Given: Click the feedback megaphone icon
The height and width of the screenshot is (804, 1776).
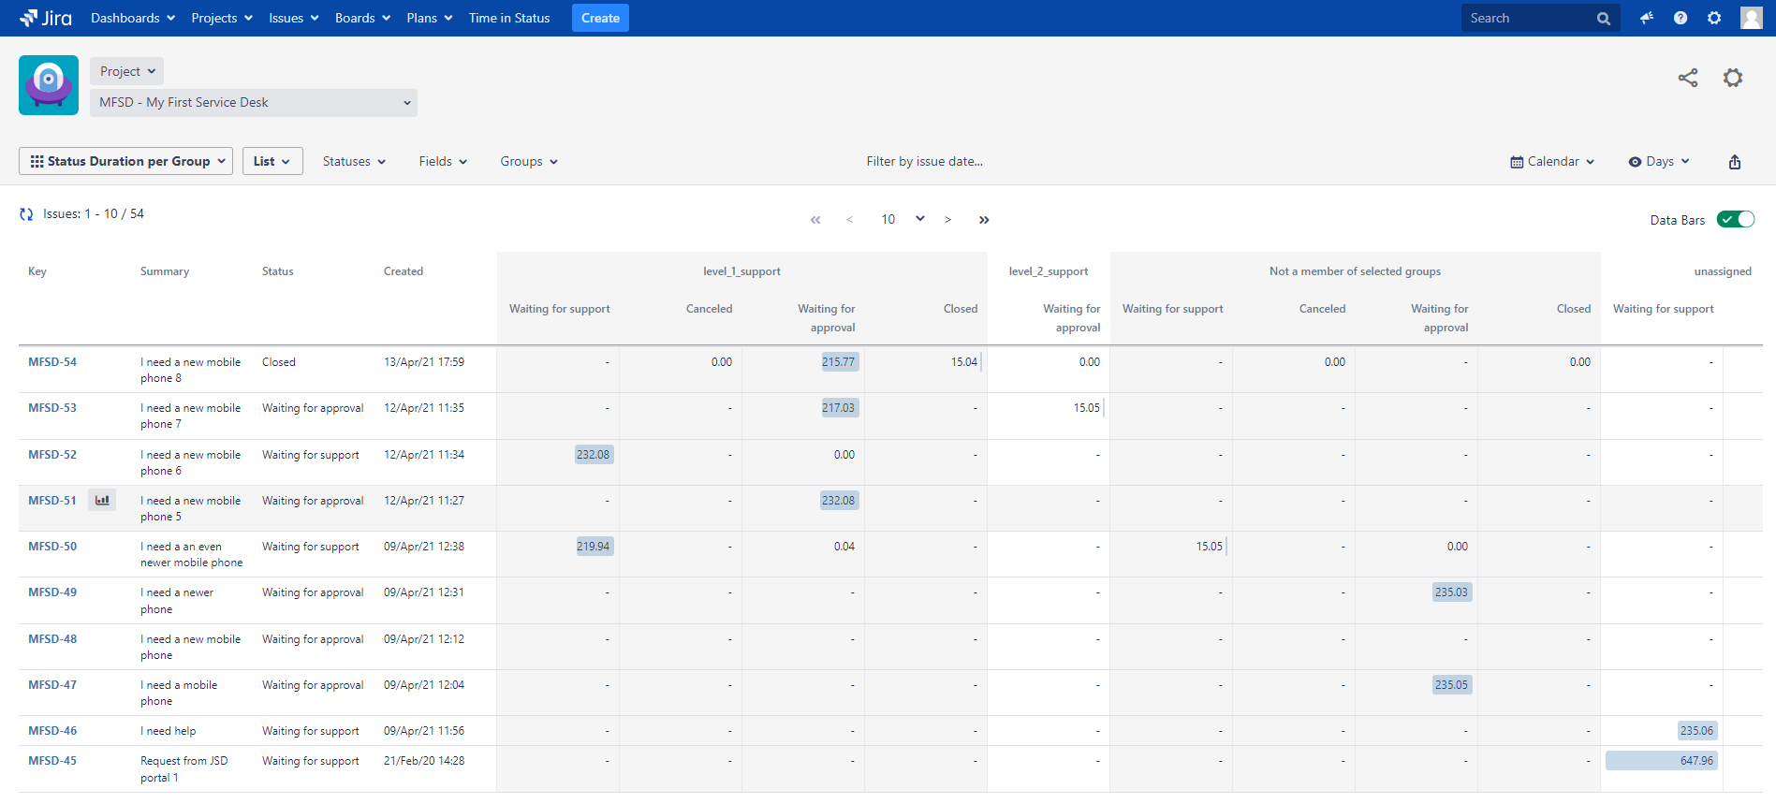Looking at the screenshot, I should (x=1646, y=18).
